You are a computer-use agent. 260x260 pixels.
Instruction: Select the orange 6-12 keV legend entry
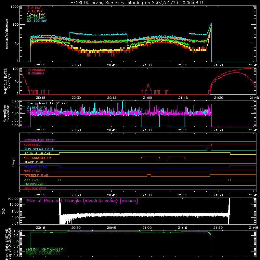pos(35,11)
